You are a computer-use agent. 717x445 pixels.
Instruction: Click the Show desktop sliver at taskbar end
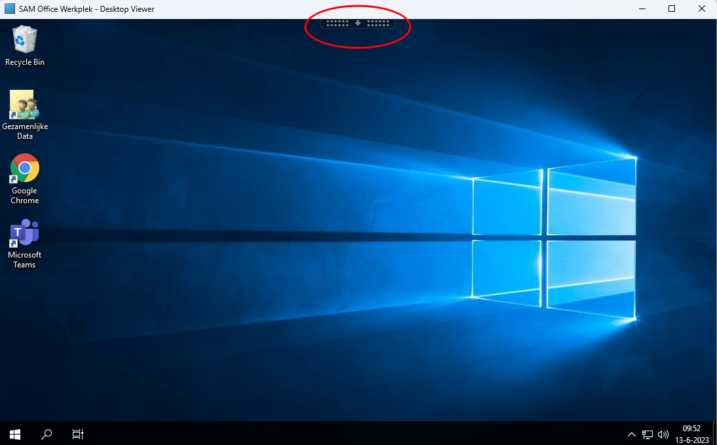tap(714, 434)
